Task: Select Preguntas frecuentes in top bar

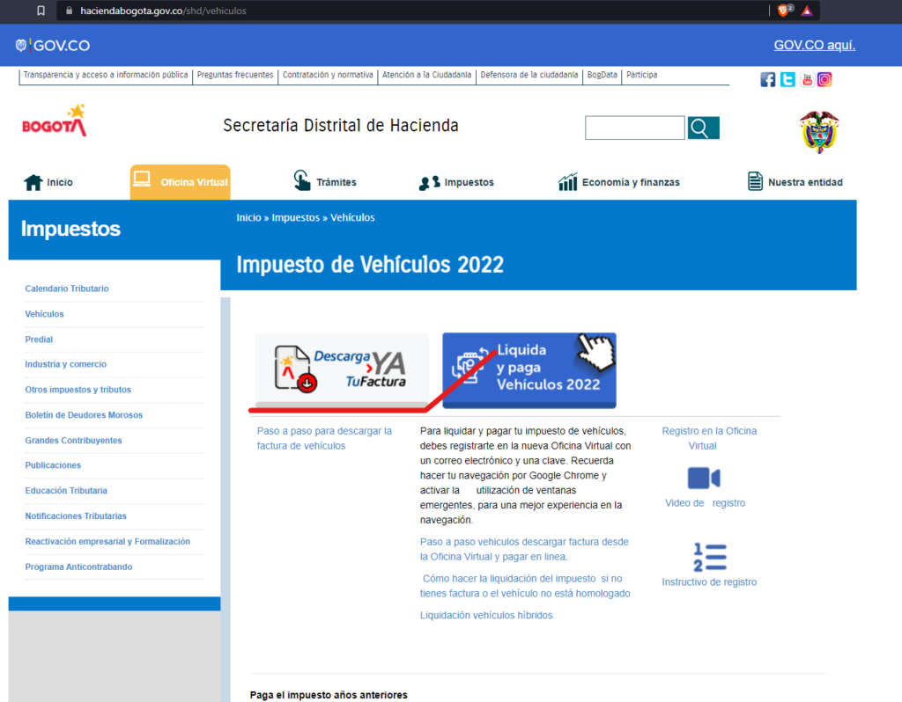Action: point(235,75)
